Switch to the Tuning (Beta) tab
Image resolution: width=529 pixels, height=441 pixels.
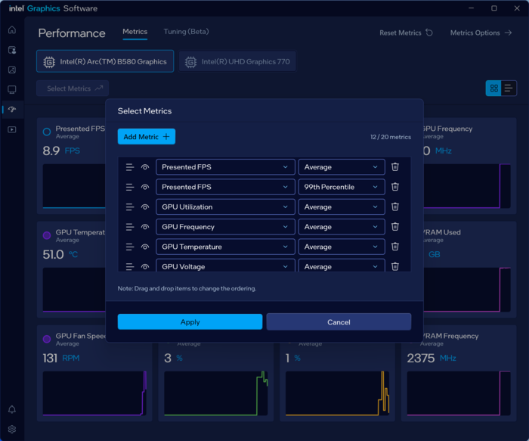(186, 32)
